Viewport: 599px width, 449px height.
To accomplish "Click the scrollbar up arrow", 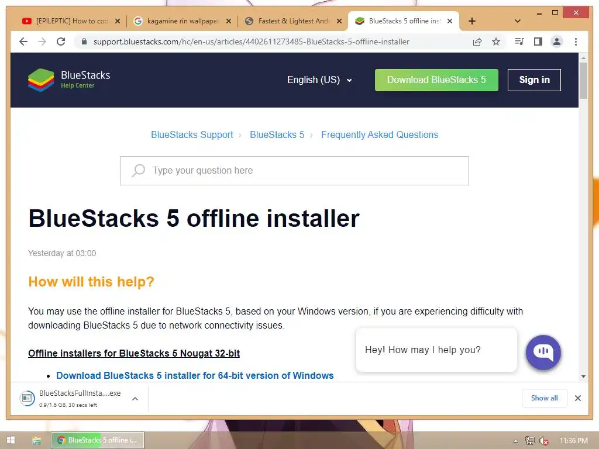I will pos(583,58).
